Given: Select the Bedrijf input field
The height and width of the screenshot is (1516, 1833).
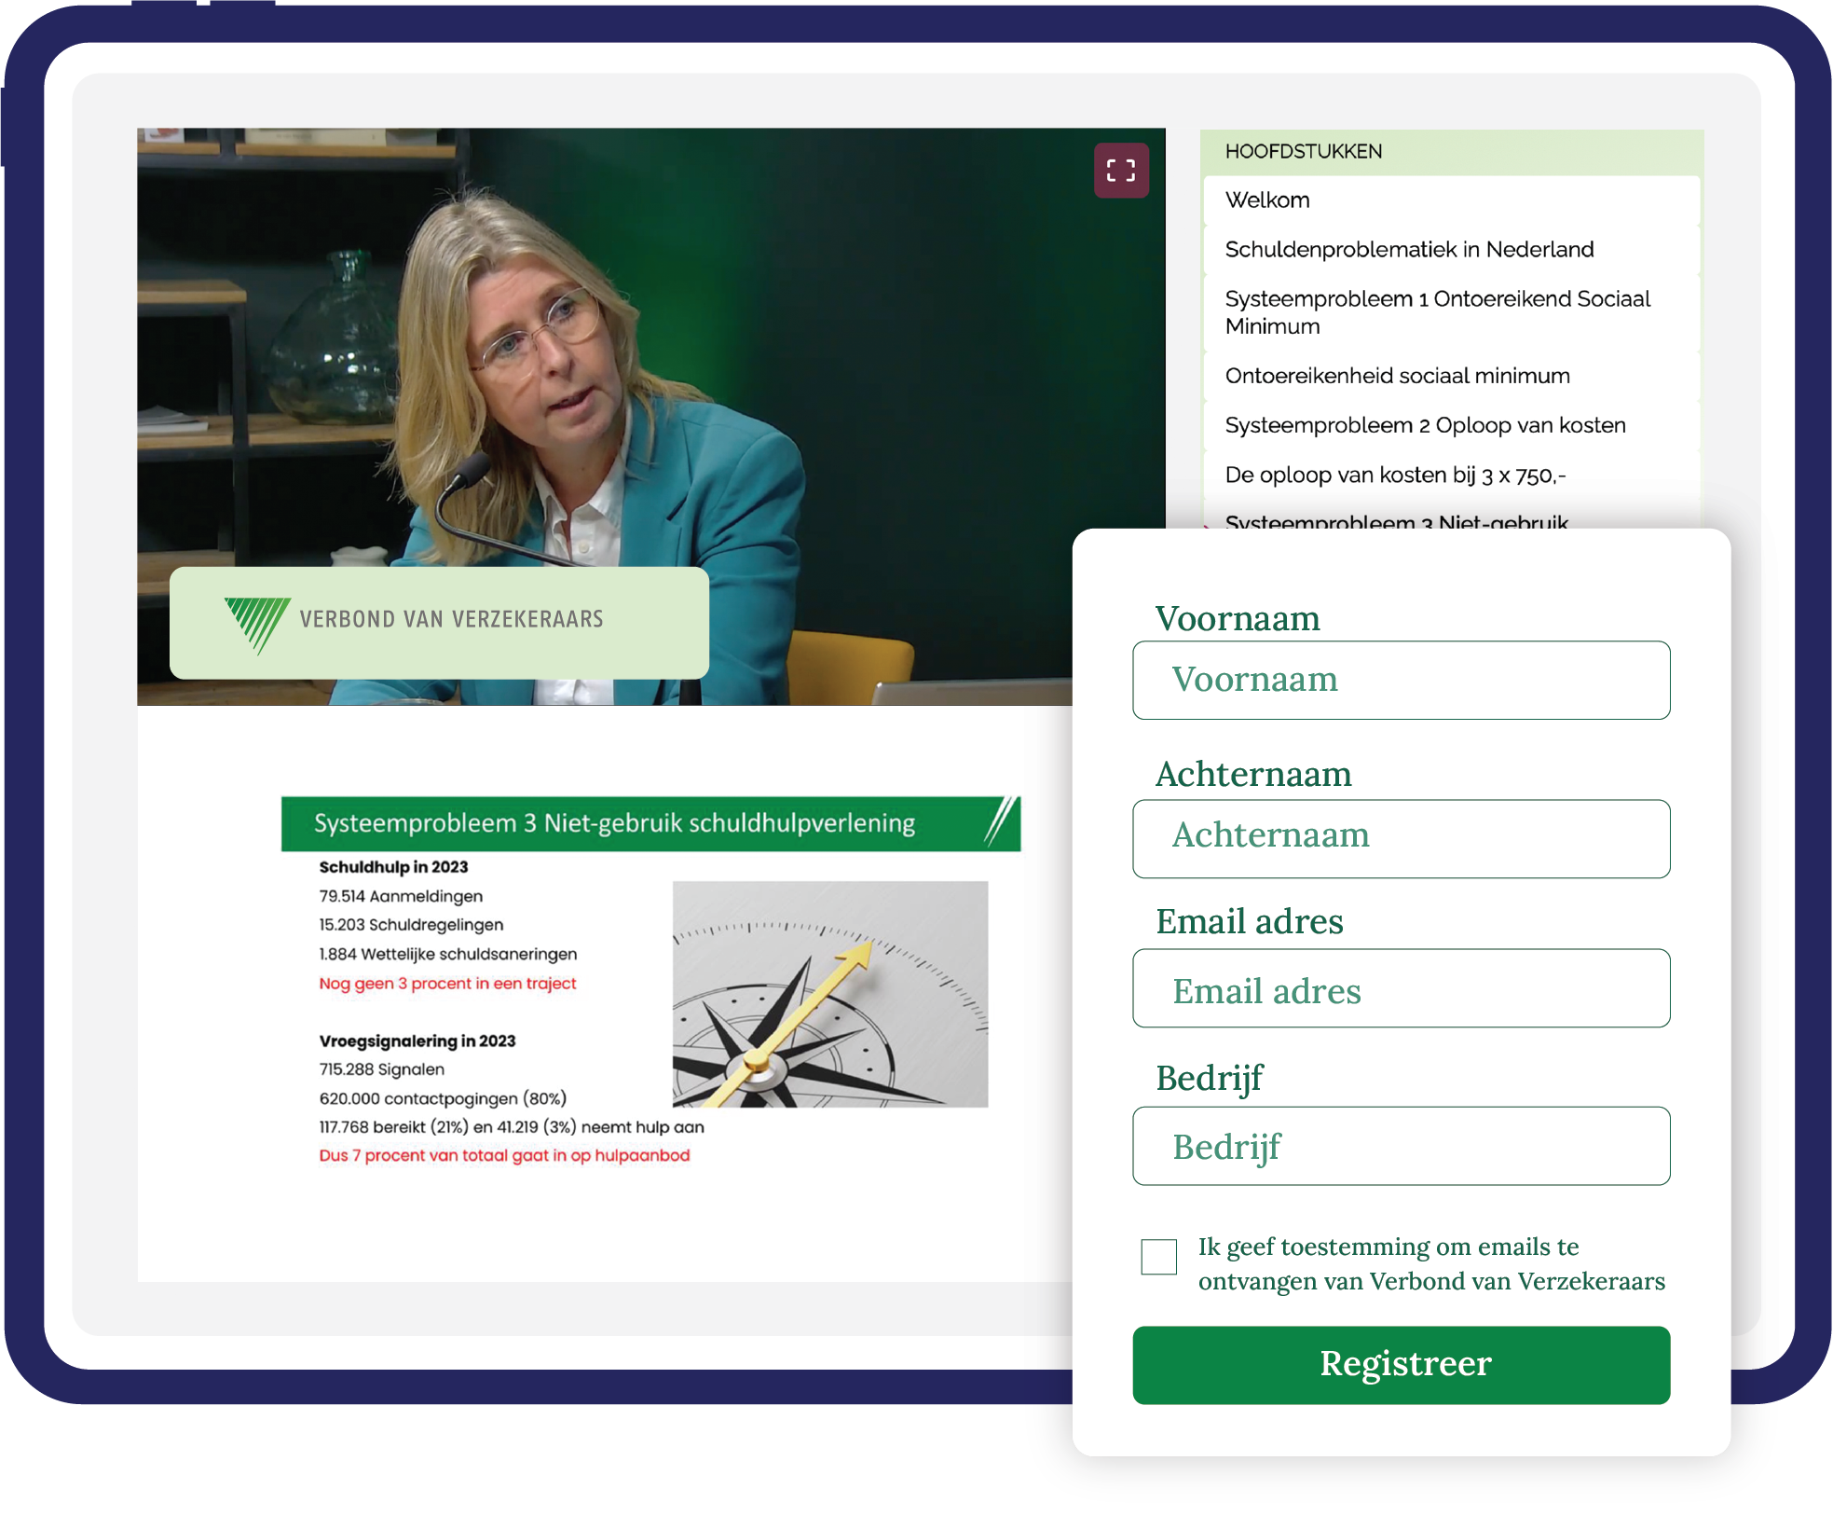Looking at the screenshot, I should point(1401,1146).
